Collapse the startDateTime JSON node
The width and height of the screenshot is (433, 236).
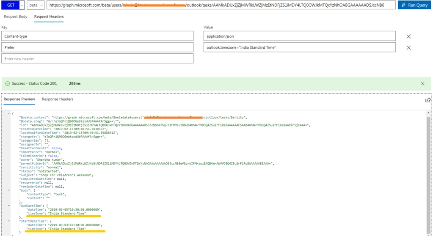coord(9,221)
